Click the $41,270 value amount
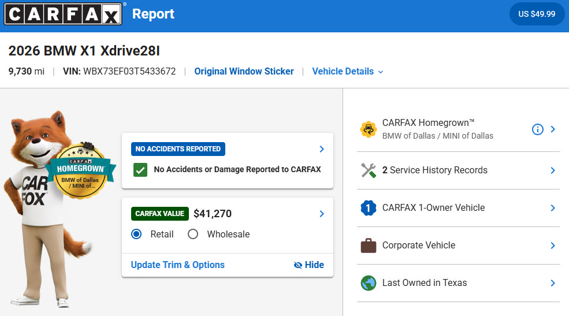The height and width of the screenshot is (316, 569). click(213, 214)
